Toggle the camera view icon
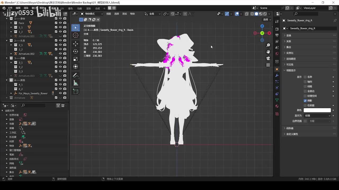This screenshot has width=339, height=190. (x=268, y=58)
